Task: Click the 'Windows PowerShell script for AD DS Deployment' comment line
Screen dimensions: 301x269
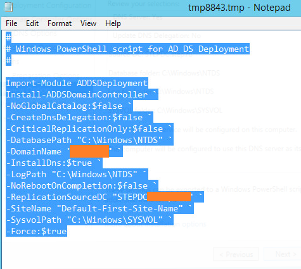Action: click(x=127, y=49)
